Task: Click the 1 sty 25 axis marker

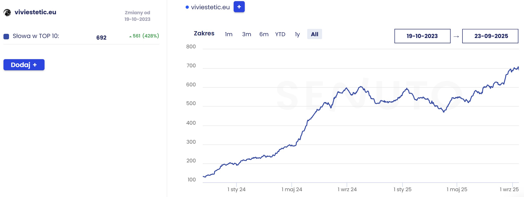Action: coord(402,189)
